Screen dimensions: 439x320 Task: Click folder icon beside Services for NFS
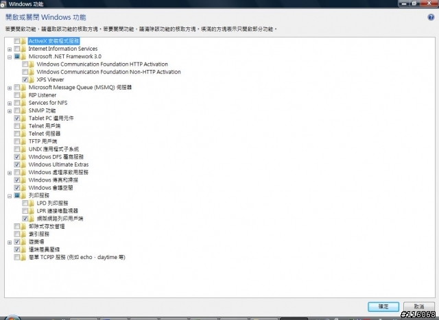pos(23,103)
